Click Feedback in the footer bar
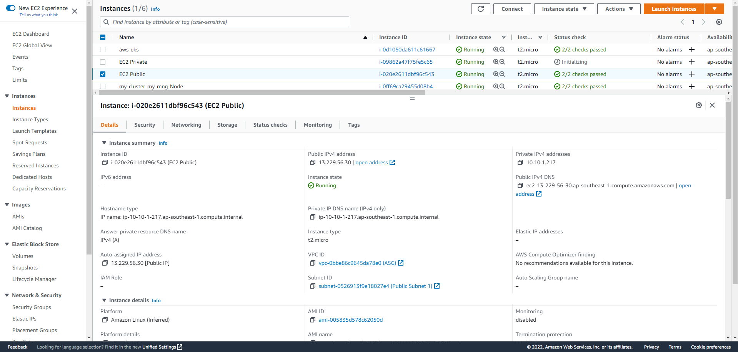The width and height of the screenshot is (738, 352). click(x=17, y=347)
